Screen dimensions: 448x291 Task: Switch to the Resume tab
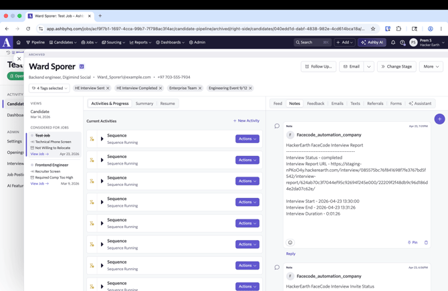click(167, 104)
